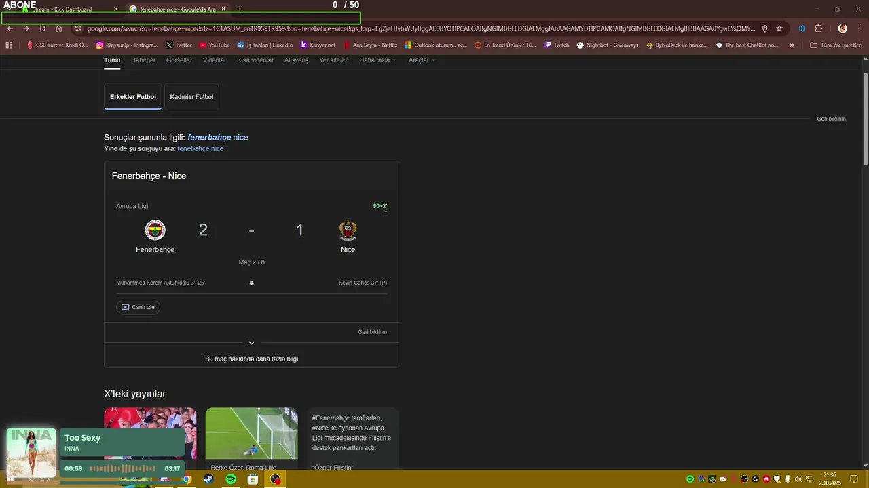Viewport: 869px width, 488px height.
Task: Reload the page with the refresh icon
Action: pyautogui.click(x=43, y=28)
